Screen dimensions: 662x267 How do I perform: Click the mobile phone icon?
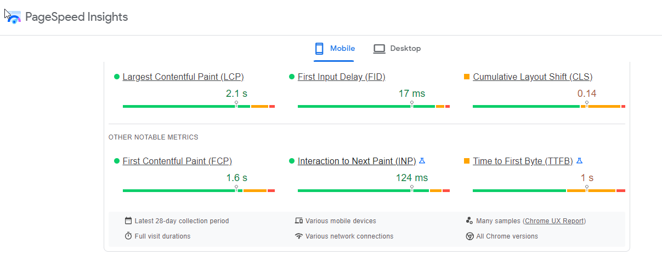(x=319, y=49)
